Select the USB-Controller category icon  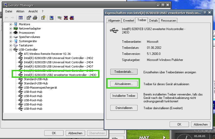coord(16,50)
